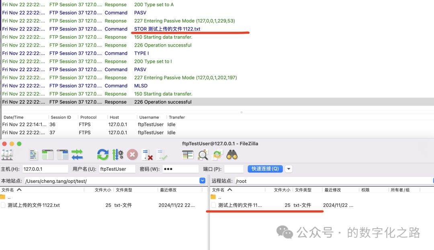
Task: Cancel current operation with red X icon
Action: coord(132,155)
